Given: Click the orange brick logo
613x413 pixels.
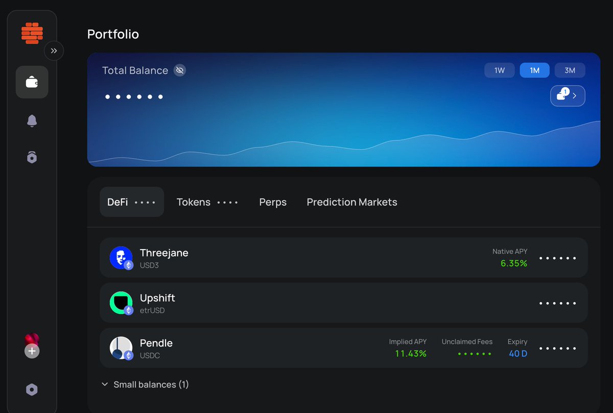Looking at the screenshot, I should [x=32, y=33].
